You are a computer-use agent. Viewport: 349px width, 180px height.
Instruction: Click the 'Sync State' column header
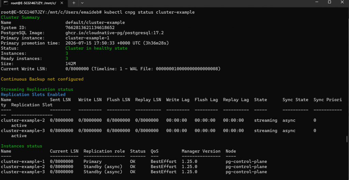tap(295, 100)
